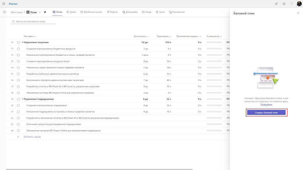
Task: Open the user profile avatar
Action: (x=299, y=4)
